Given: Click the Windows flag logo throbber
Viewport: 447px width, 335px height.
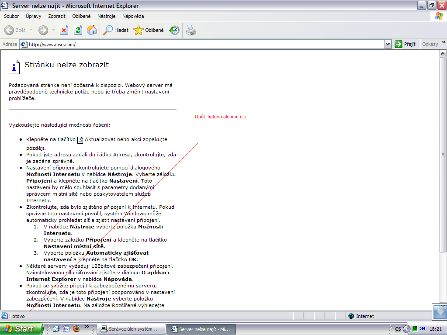Looking at the screenshot, I should [439, 16].
